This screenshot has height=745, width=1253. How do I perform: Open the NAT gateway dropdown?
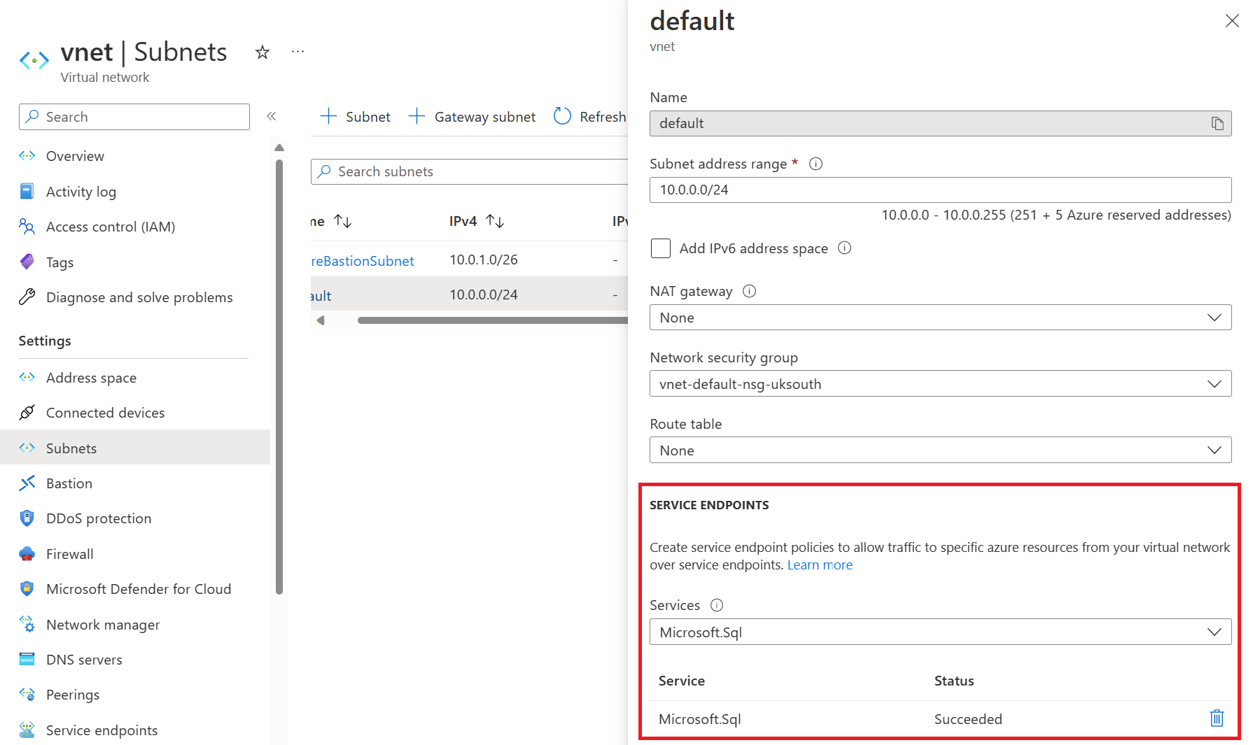pyautogui.click(x=940, y=318)
